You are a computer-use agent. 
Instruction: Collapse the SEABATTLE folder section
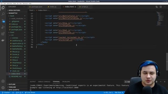point(17,13)
